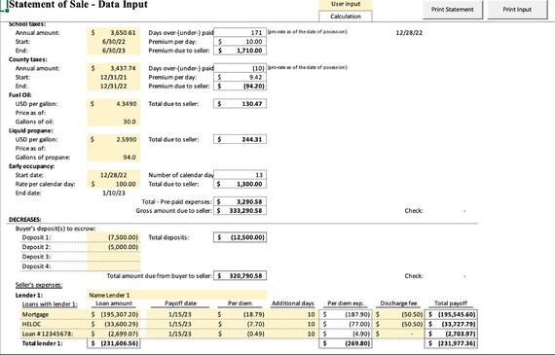
Task: Select the County taxes end date cell
Action: (114, 86)
